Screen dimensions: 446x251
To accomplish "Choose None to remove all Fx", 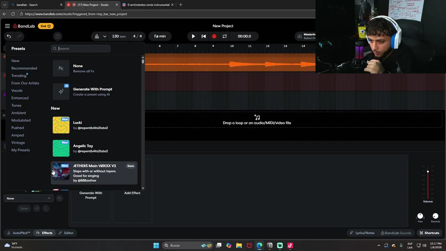I will pos(94,68).
